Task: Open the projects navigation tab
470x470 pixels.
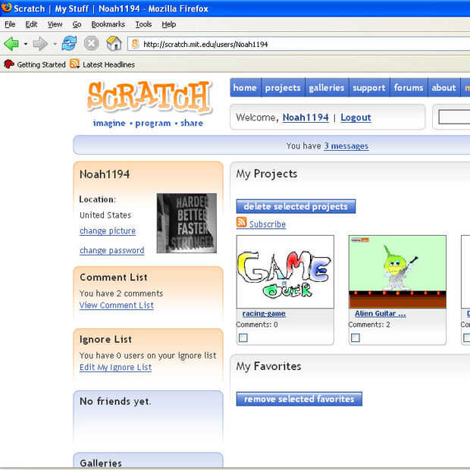Action: pyautogui.click(x=283, y=87)
